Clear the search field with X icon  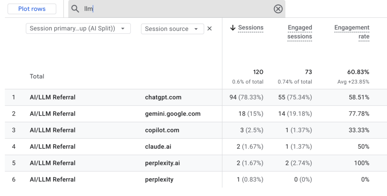coord(278,9)
